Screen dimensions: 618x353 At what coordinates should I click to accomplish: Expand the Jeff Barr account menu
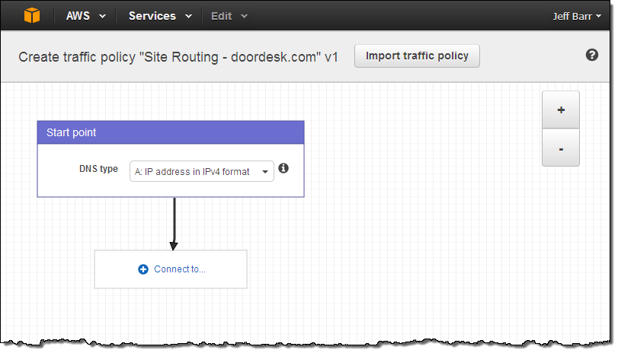pos(577,15)
